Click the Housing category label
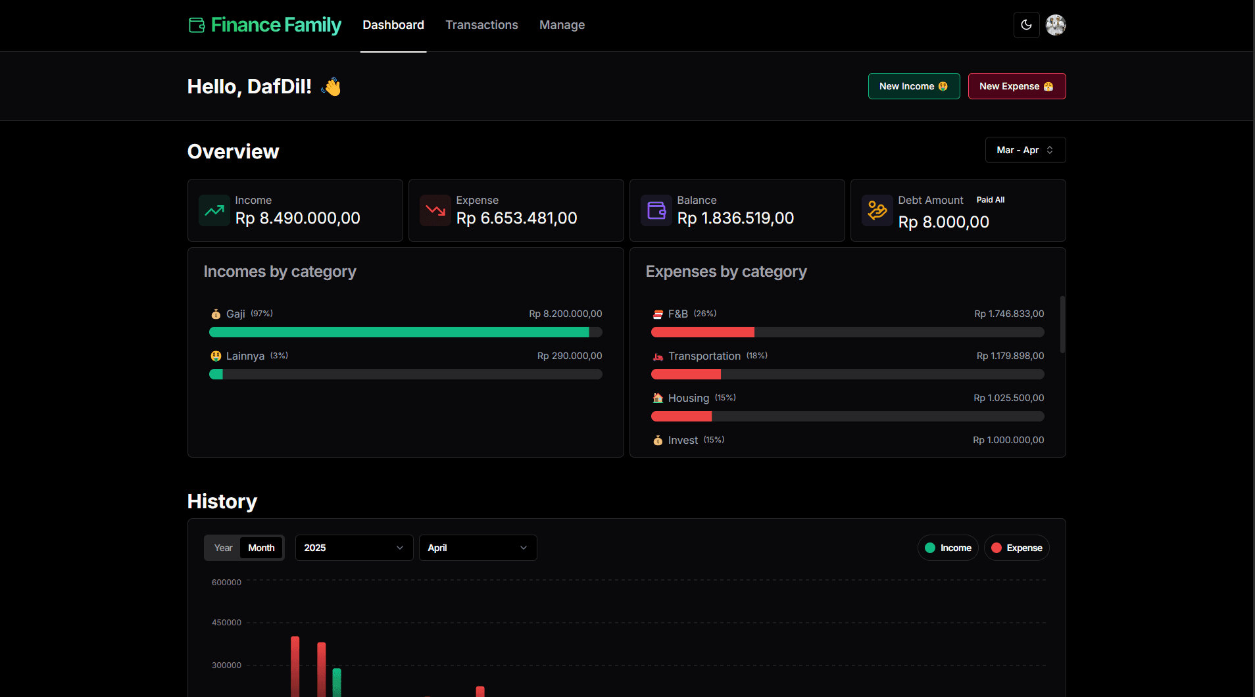 tap(689, 398)
